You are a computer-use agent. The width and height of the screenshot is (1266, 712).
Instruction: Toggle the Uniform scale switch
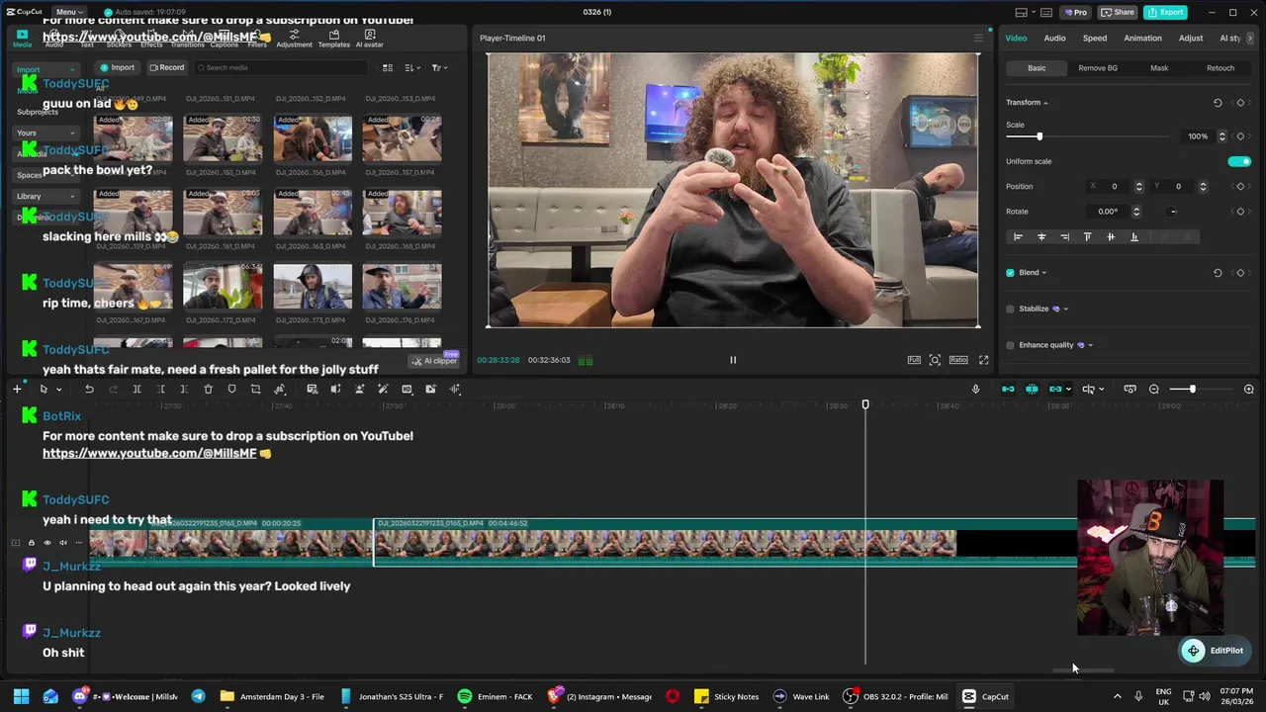[x=1239, y=161]
